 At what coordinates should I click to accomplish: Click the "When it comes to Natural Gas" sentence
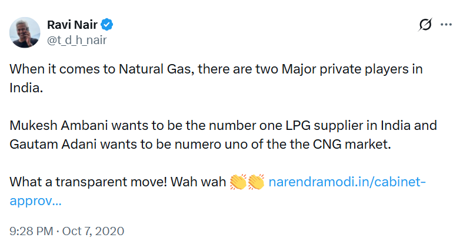pos(98,69)
